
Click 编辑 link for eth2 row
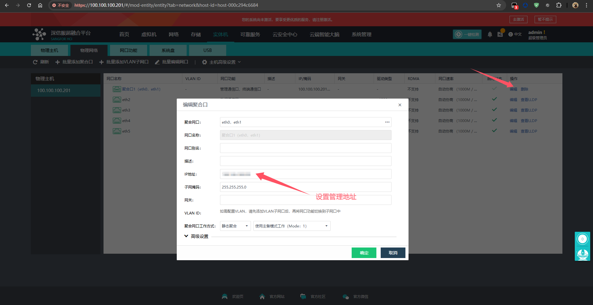513,100
